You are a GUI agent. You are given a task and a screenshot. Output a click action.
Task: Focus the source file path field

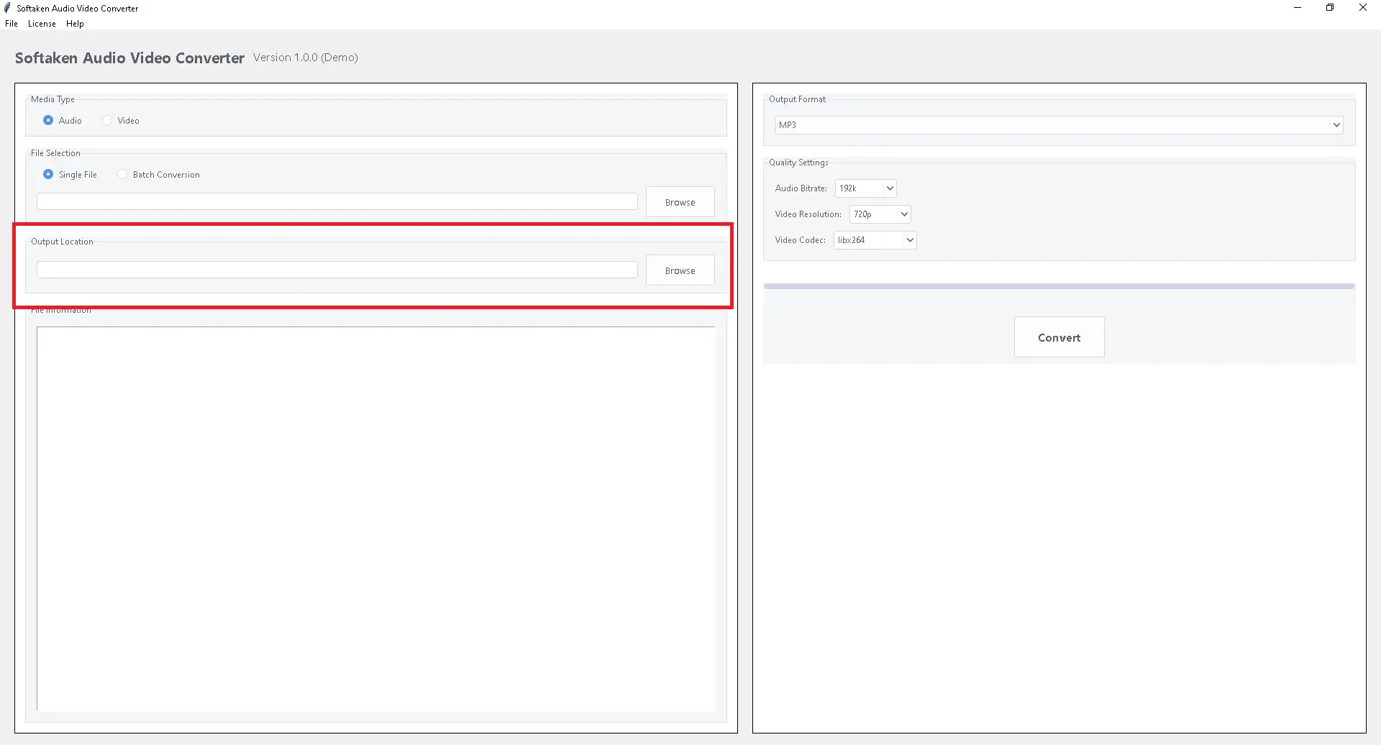pos(337,201)
